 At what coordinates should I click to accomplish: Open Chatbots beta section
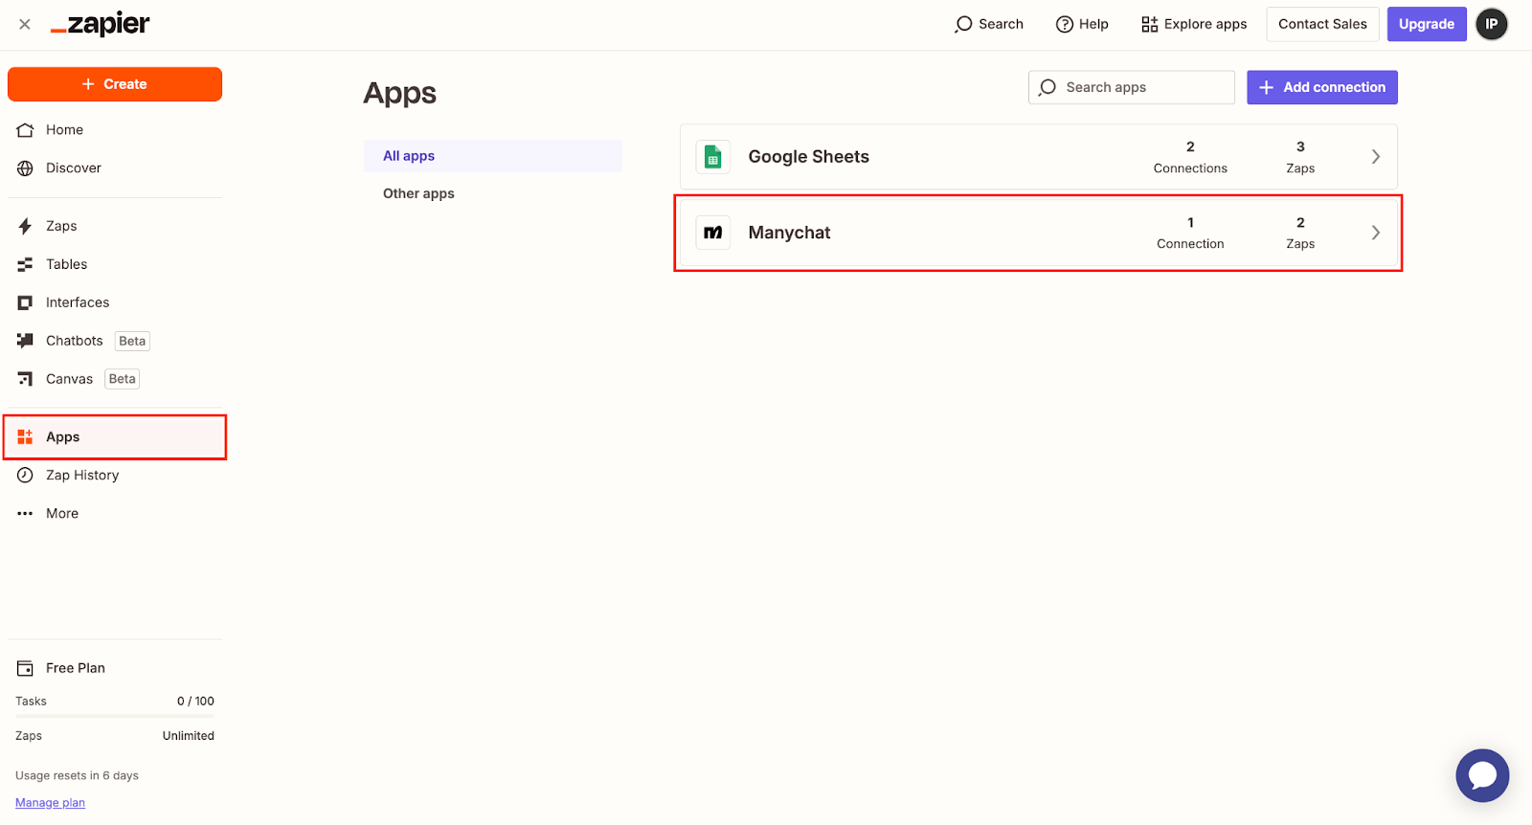click(75, 341)
